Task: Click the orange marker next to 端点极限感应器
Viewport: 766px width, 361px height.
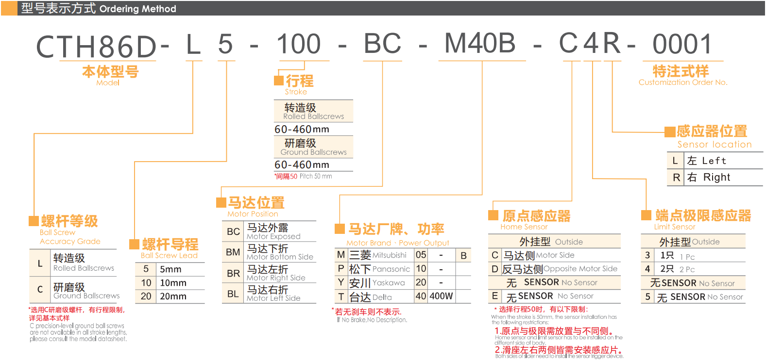Action: [x=646, y=215]
